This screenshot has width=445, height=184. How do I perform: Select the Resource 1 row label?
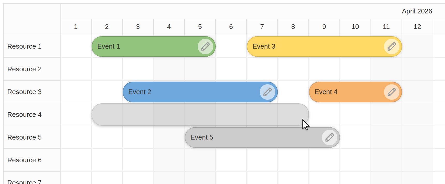point(25,46)
